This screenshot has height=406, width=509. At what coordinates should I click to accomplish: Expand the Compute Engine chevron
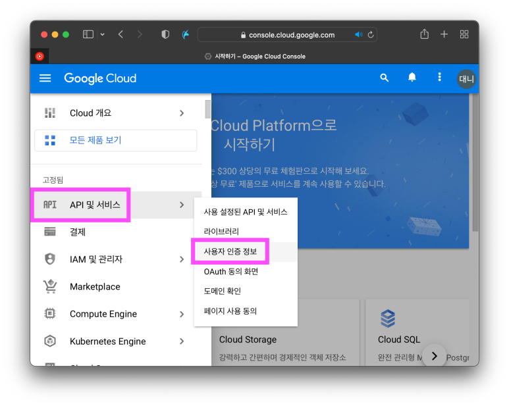[182, 315]
